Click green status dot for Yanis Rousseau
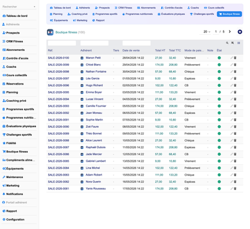The height and width of the screenshot is (229, 250). [219, 189]
